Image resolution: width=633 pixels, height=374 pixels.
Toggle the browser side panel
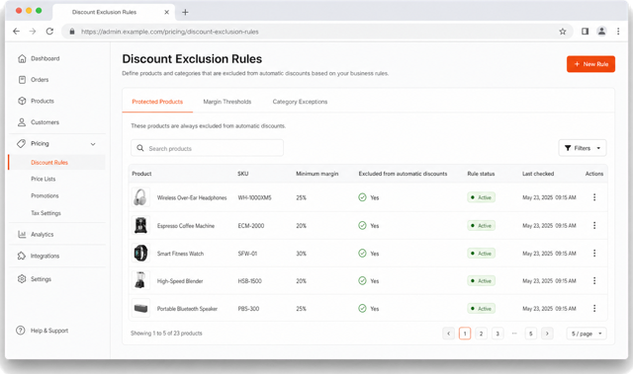pyautogui.click(x=585, y=32)
